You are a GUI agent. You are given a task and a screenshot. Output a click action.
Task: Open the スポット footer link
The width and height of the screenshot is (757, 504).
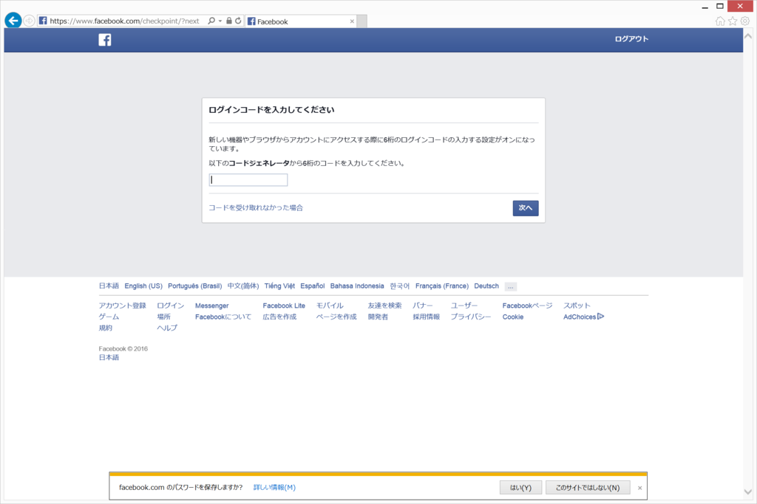click(577, 305)
